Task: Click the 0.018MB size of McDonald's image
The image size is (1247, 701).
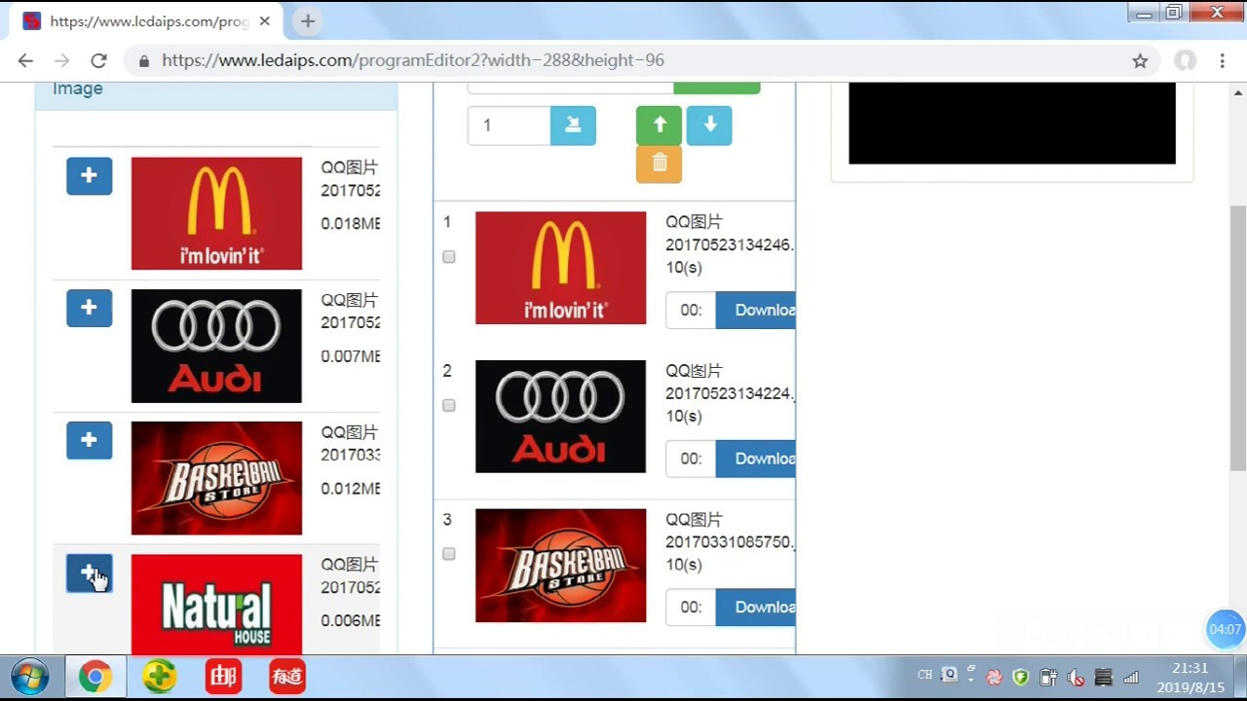Action: coord(351,224)
